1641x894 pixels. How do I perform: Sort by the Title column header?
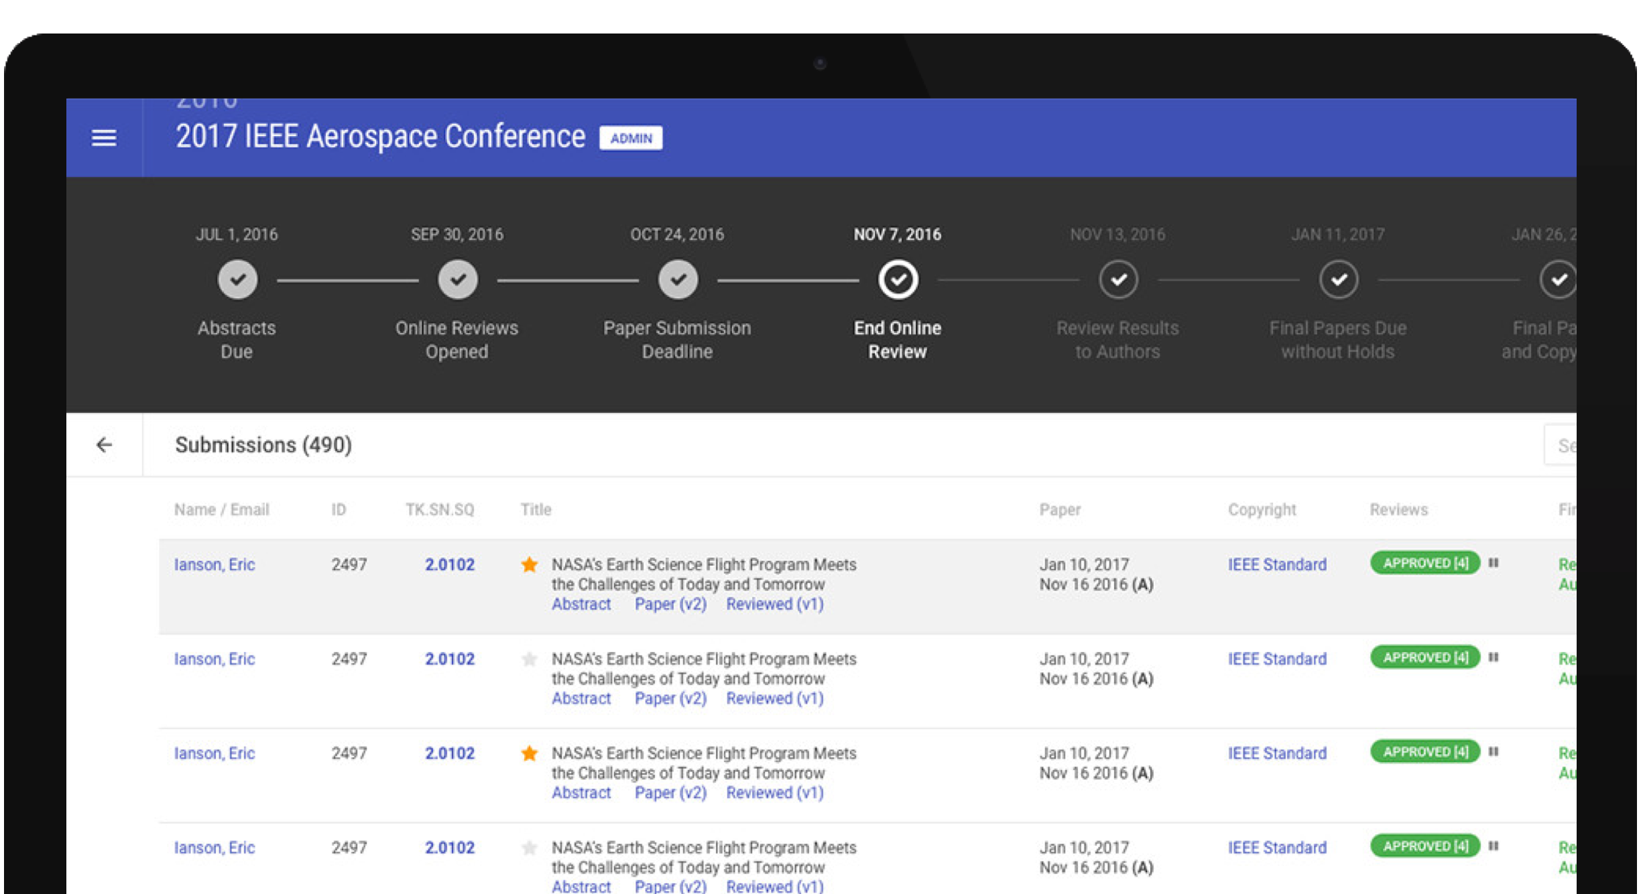(536, 510)
